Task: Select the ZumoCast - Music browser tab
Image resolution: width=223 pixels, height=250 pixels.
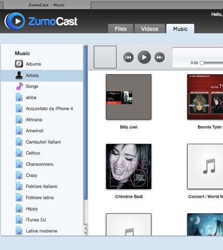Action: (x=47, y=5)
